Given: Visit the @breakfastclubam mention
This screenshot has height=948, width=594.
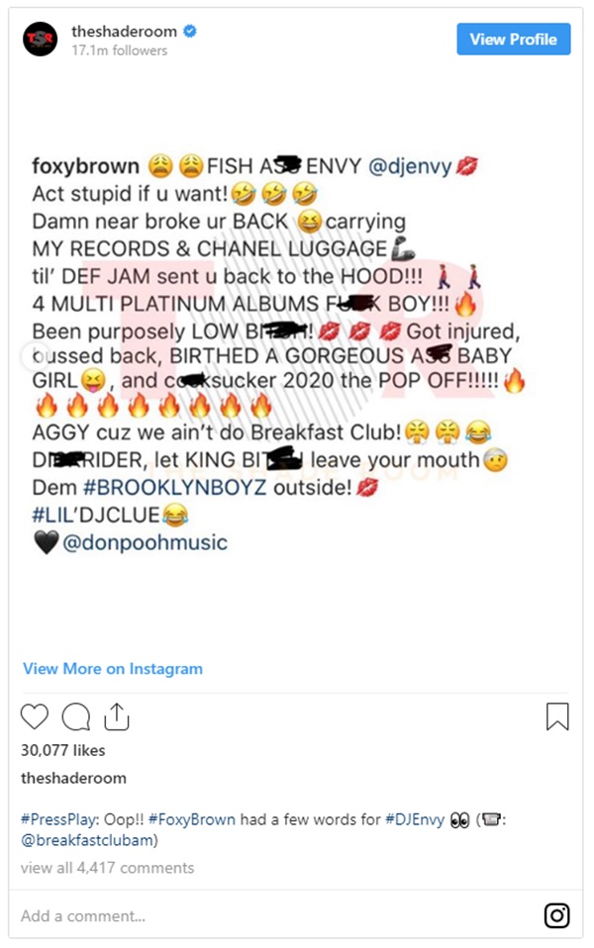Looking at the screenshot, I should click(87, 840).
